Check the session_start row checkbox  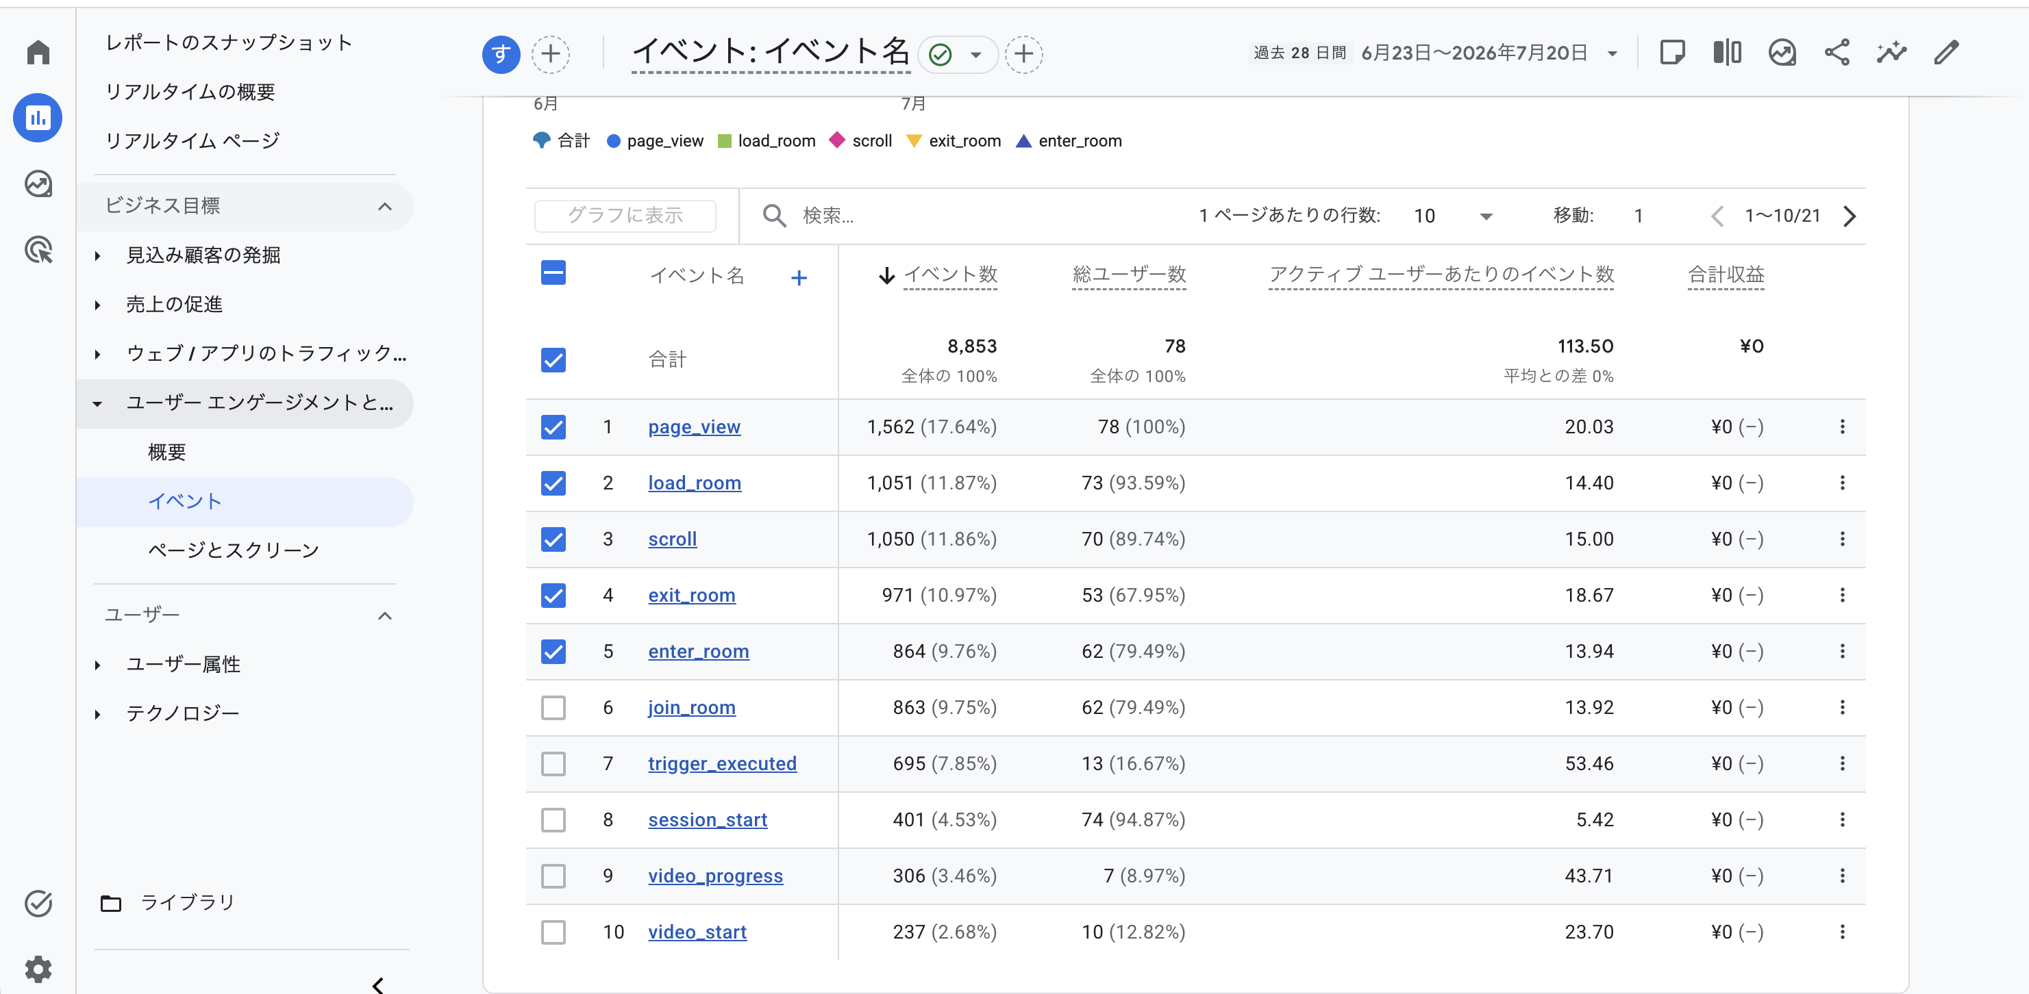click(553, 819)
